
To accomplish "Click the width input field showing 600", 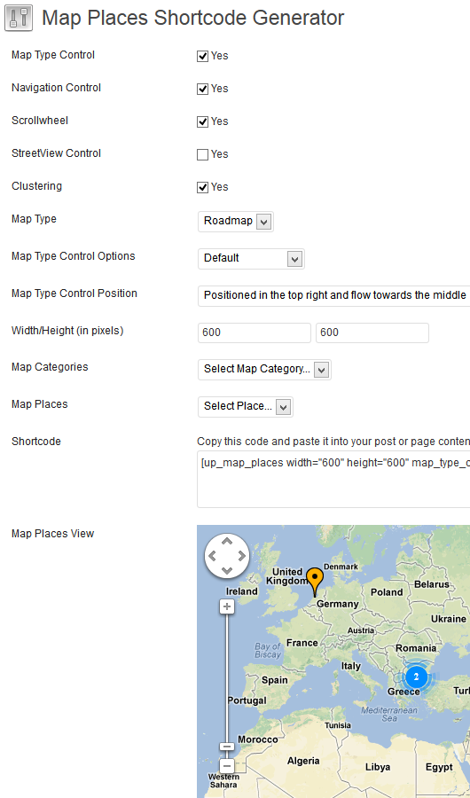I will pyautogui.click(x=255, y=332).
